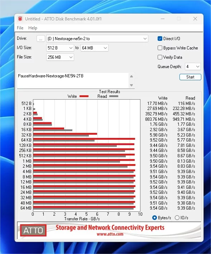Select the Bytes/s radio button
The height and width of the screenshot is (254, 211).
154,218
